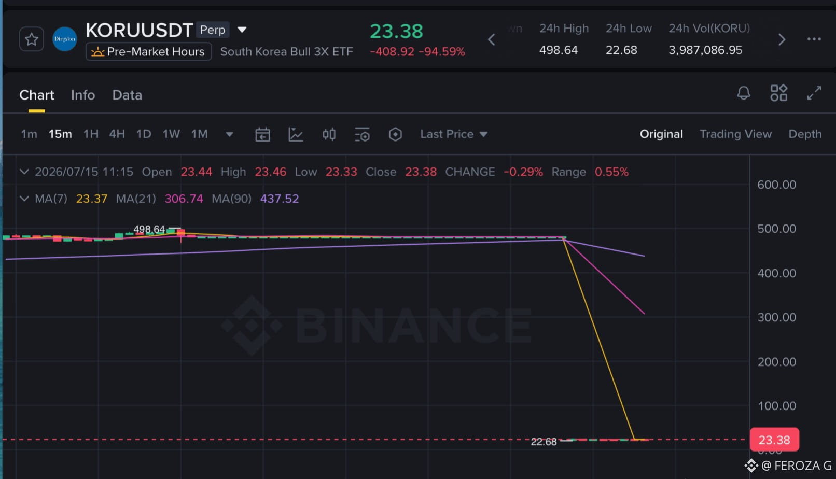Click the Pre-Market Hours badge
The height and width of the screenshot is (479, 836).
(148, 51)
